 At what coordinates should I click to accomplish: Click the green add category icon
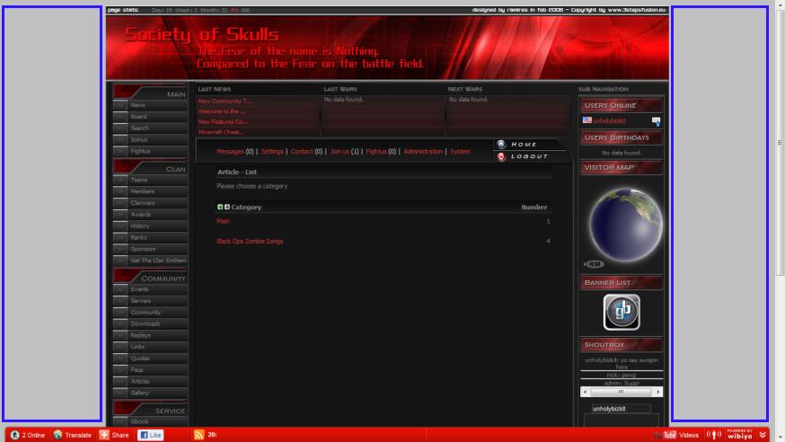coord(220,207)
